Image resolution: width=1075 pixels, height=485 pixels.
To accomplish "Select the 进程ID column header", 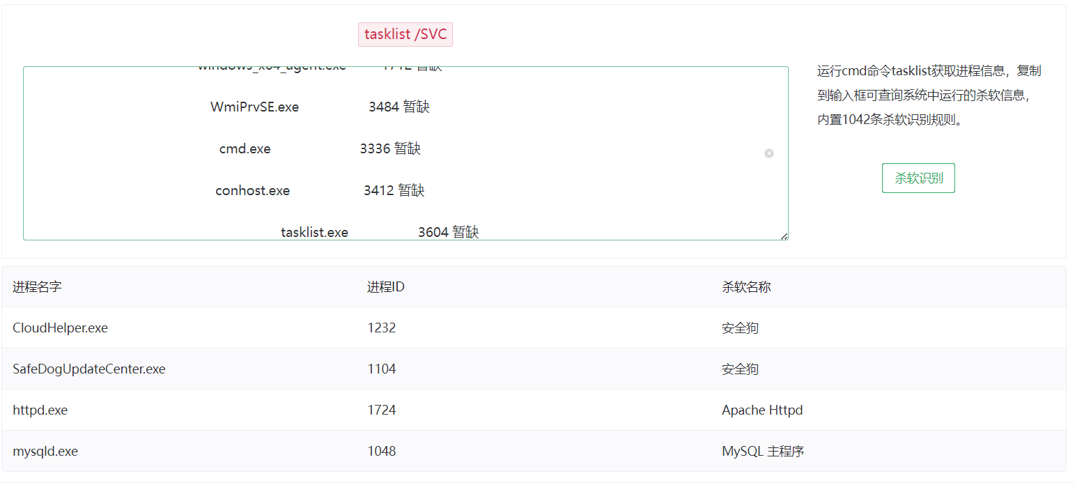I will click(386, 286).
